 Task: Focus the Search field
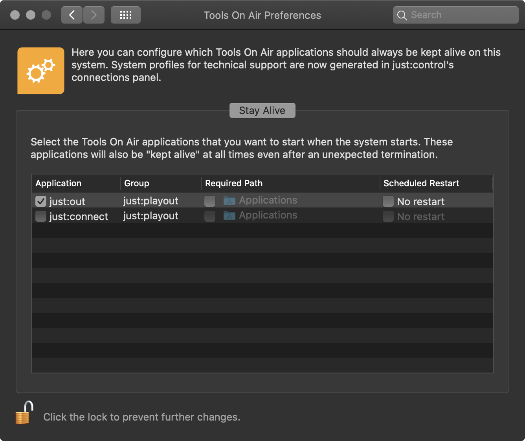[x=455, y=15]
